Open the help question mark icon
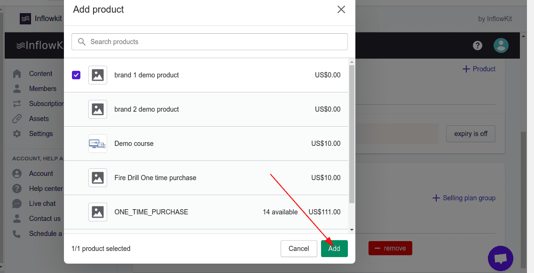This screenshot has width=534, height=273. pyautogui.click(x=478, y=45)
